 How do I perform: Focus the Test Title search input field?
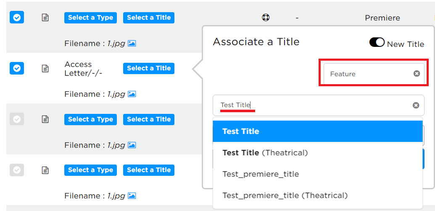(x=314, y=105)
